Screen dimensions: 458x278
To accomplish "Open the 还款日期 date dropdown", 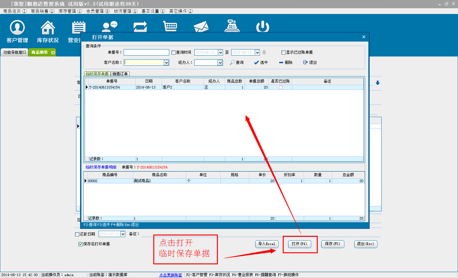I will point(123,234).
